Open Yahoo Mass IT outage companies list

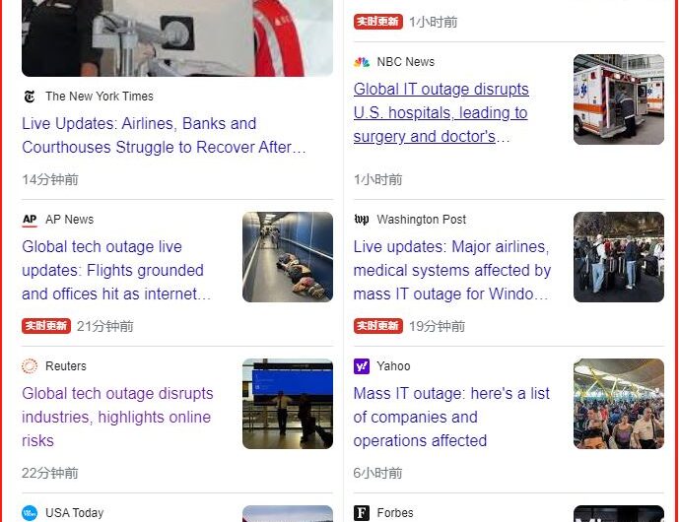tap(451, 417)
